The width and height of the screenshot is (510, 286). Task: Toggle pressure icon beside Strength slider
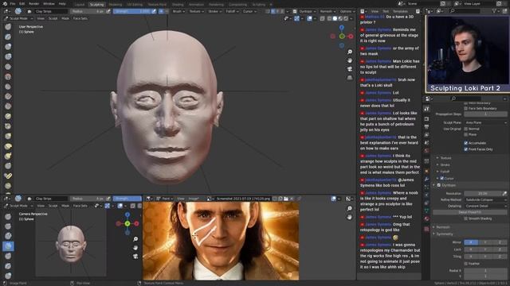coord(154,11)
